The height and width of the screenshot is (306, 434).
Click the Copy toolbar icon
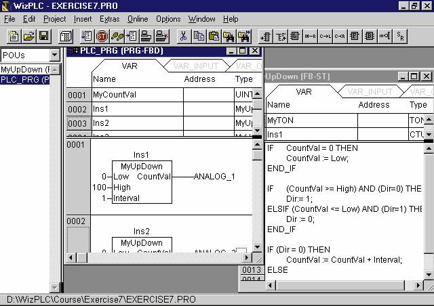199,36
